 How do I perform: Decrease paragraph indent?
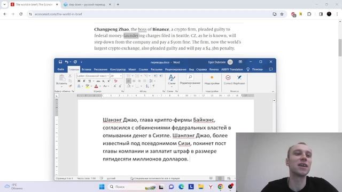(x=156, y=76)
